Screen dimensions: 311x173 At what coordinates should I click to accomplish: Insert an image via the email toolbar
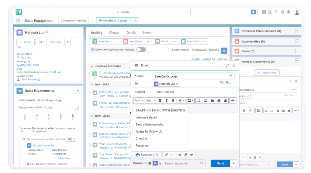click(x=190, y=101)
